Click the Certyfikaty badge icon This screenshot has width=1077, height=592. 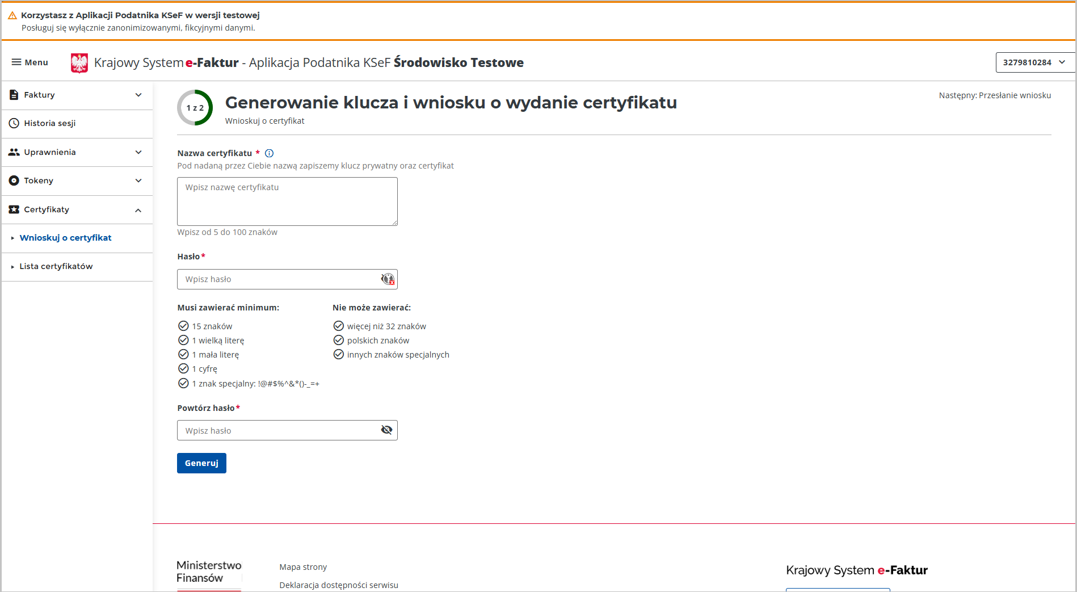click(14, 209)
